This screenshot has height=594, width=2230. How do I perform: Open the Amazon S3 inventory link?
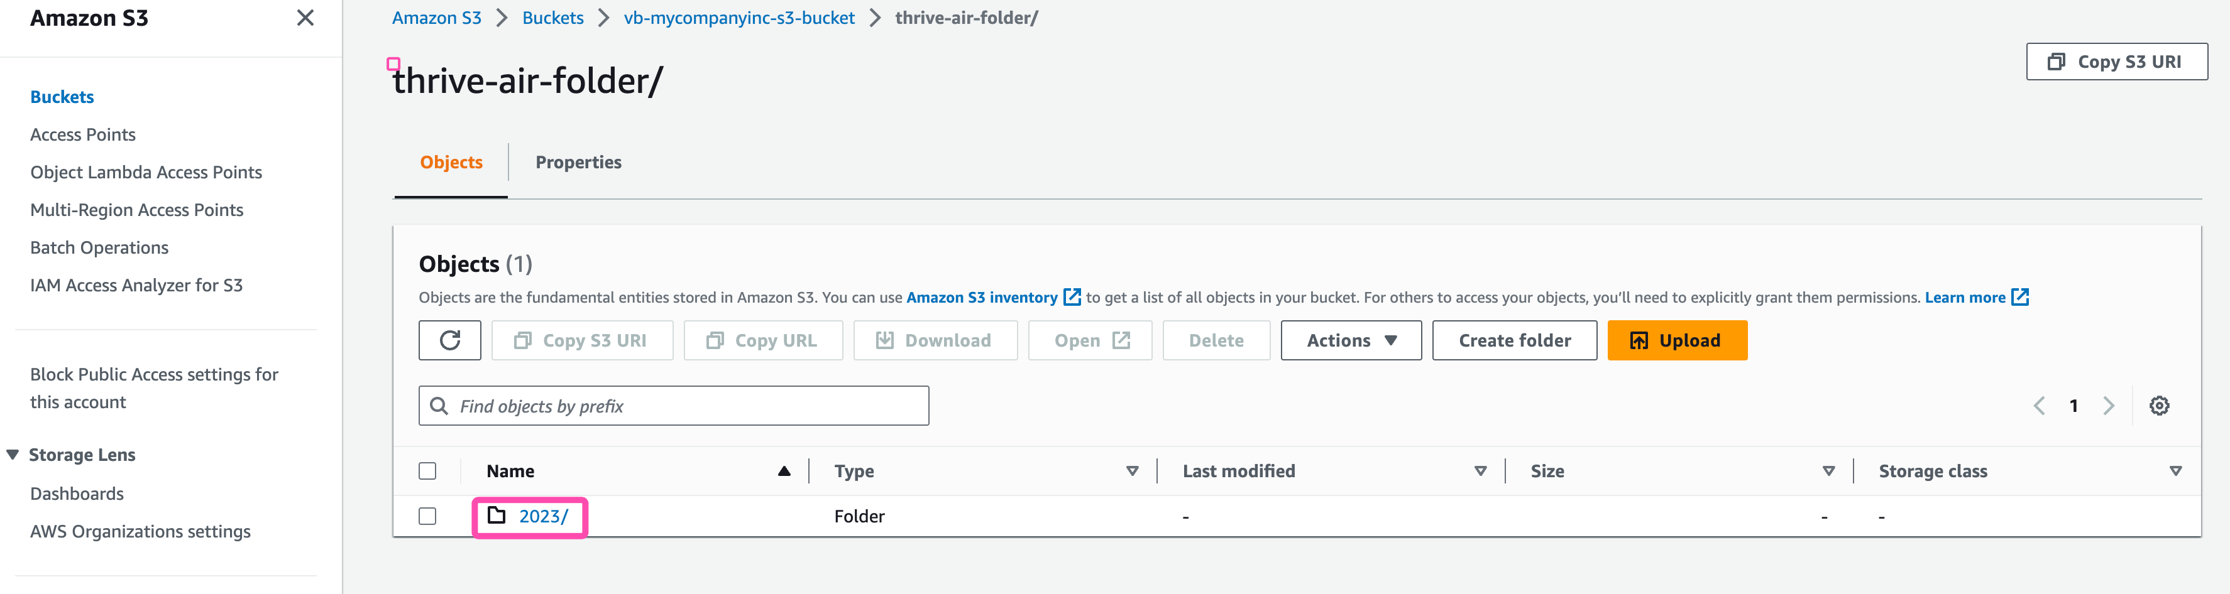[x=982, y=298]
